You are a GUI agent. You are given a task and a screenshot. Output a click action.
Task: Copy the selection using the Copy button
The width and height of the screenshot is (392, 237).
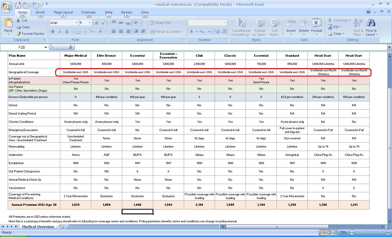pos(23,27)
